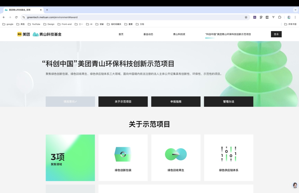Go to 基金动态 in the navigation

148,34
